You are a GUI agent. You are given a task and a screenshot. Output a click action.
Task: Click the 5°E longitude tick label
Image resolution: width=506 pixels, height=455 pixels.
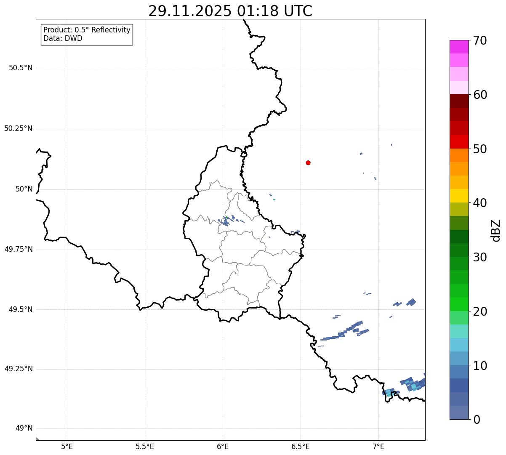pos(67,446)
